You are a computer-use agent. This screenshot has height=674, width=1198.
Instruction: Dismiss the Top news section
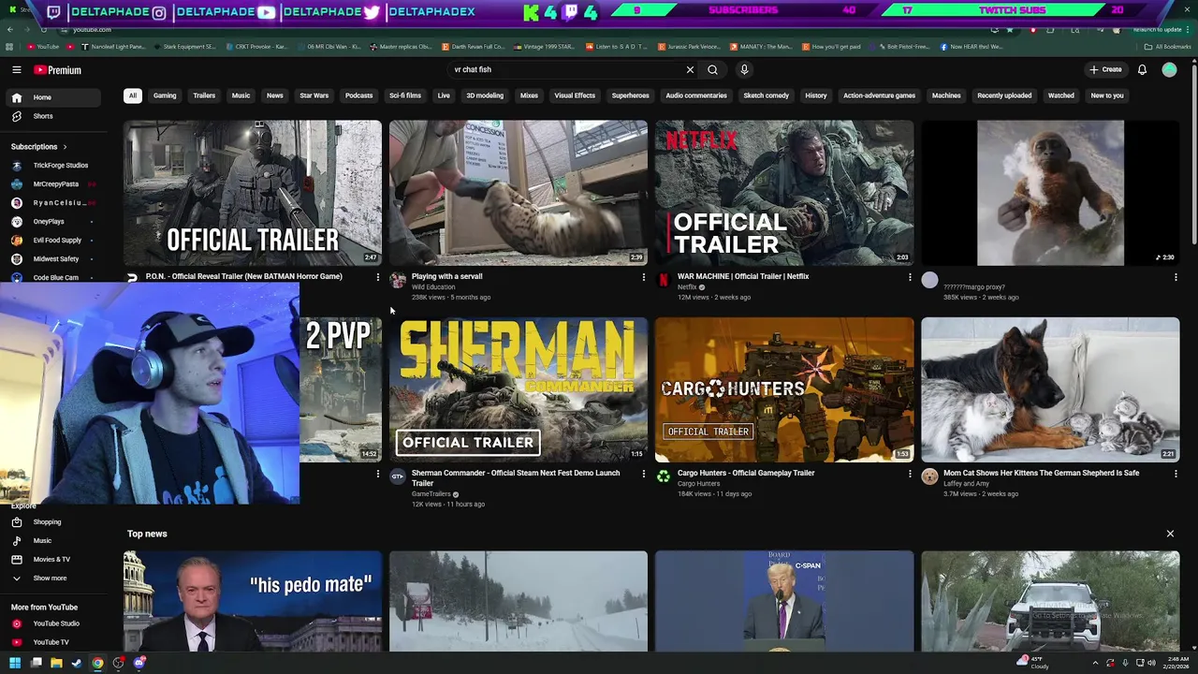[x=1170, y=534]
